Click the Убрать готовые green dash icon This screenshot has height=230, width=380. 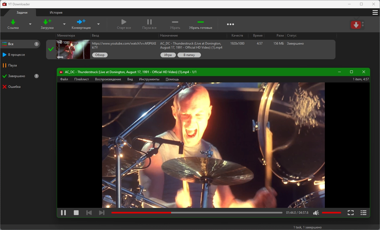[200, 22]
